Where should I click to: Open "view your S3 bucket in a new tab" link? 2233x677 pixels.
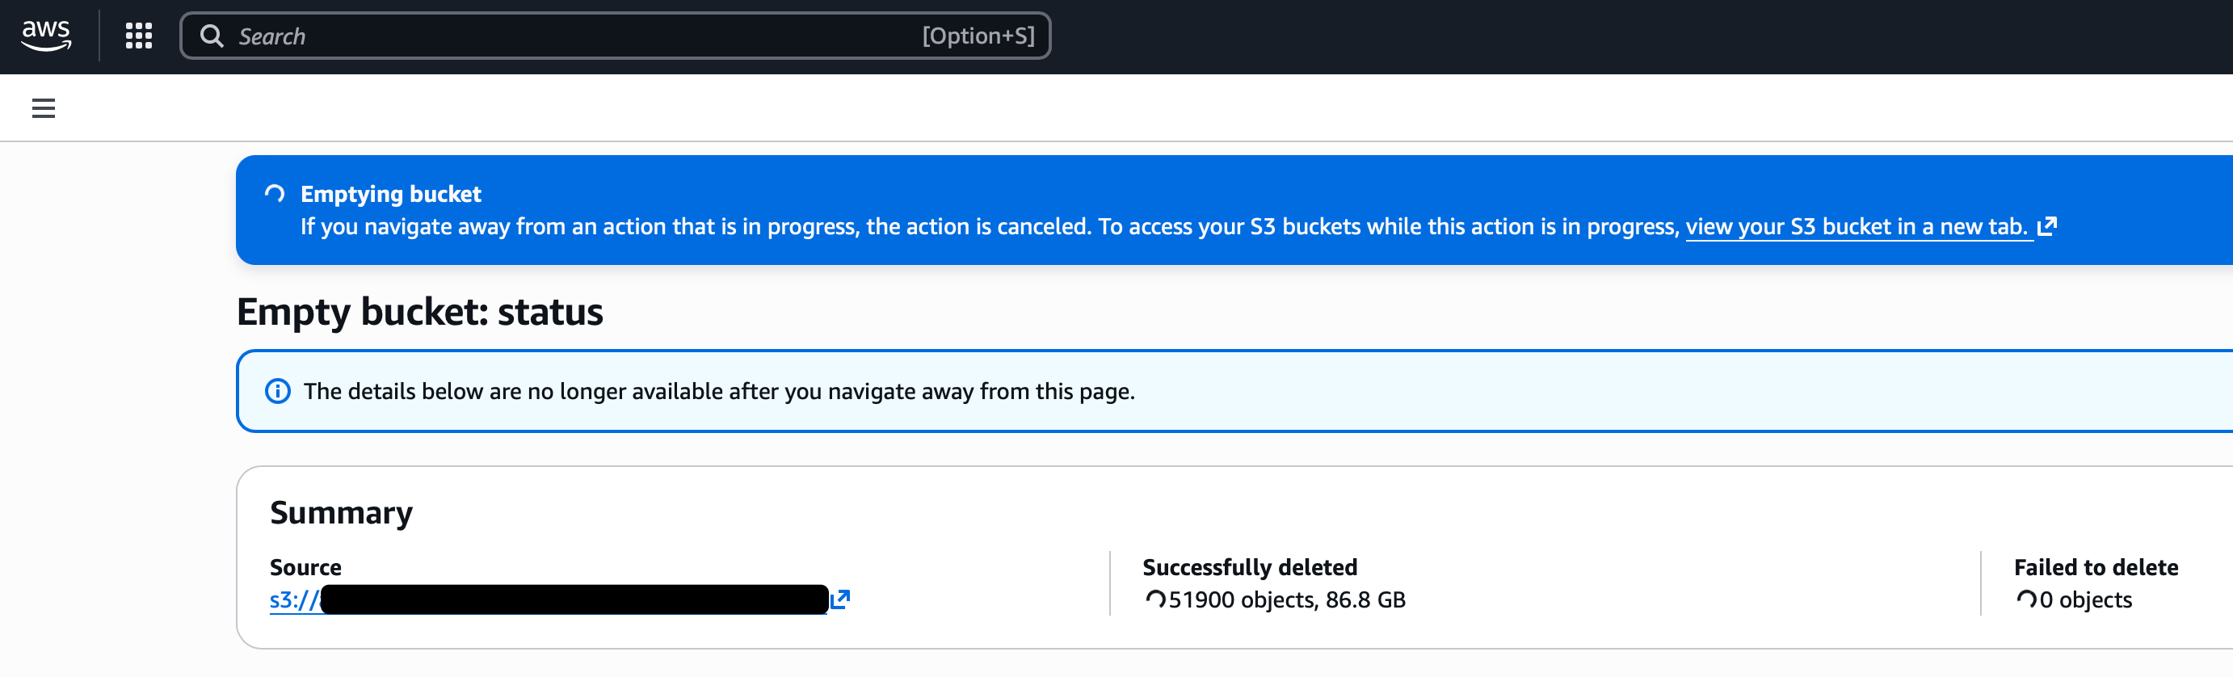1856,227
